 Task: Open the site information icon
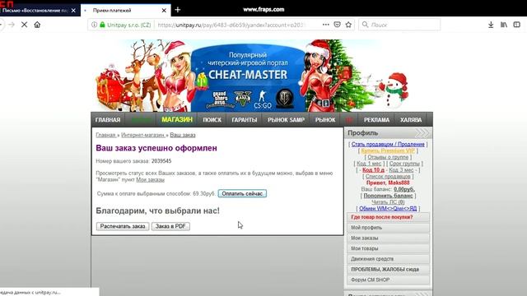(x=94, y=25)
